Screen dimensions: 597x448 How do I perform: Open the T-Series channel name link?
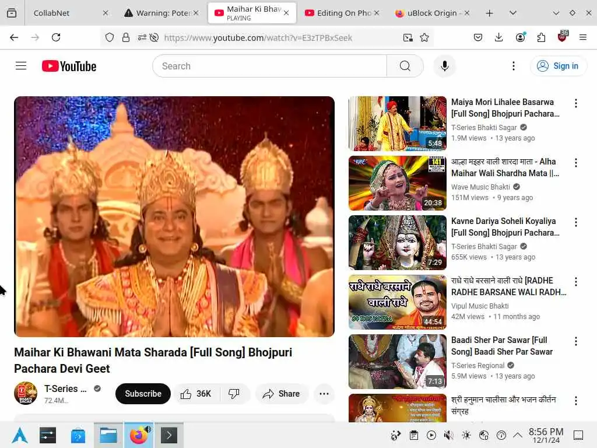click(x=65, y=388)
